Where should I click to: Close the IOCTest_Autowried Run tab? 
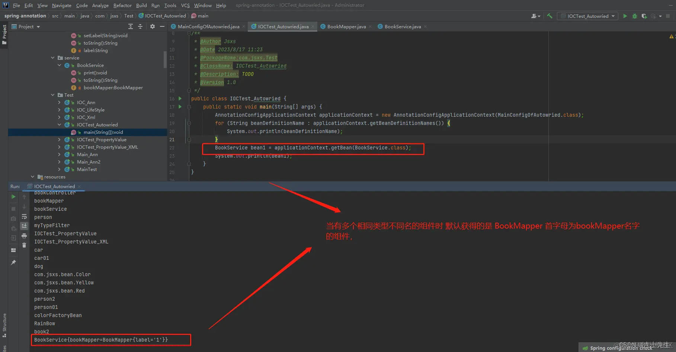click(79, 187)
